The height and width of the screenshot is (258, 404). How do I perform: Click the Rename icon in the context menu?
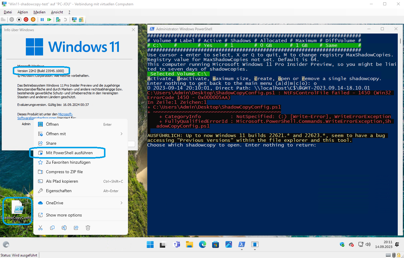coord(64,228)
